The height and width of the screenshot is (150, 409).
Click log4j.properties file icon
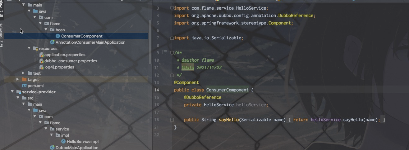(41, 67)
